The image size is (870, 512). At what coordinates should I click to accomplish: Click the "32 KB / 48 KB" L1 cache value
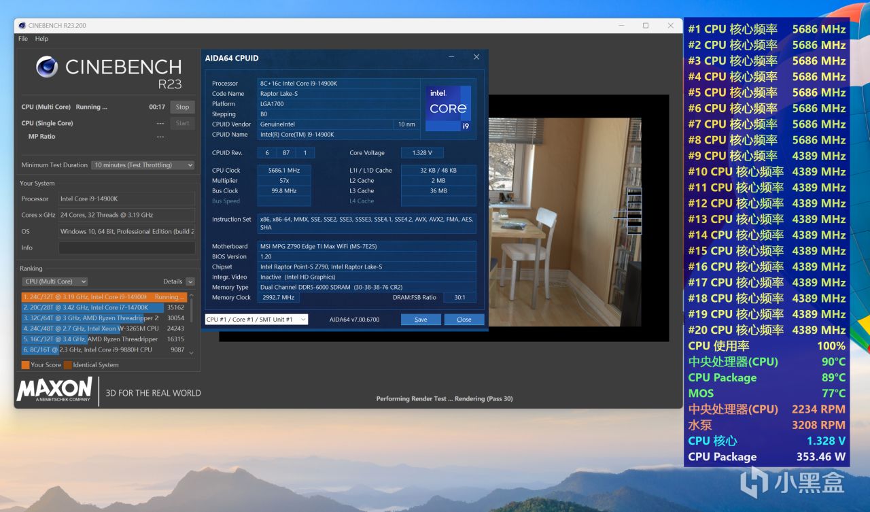[438, 171]
